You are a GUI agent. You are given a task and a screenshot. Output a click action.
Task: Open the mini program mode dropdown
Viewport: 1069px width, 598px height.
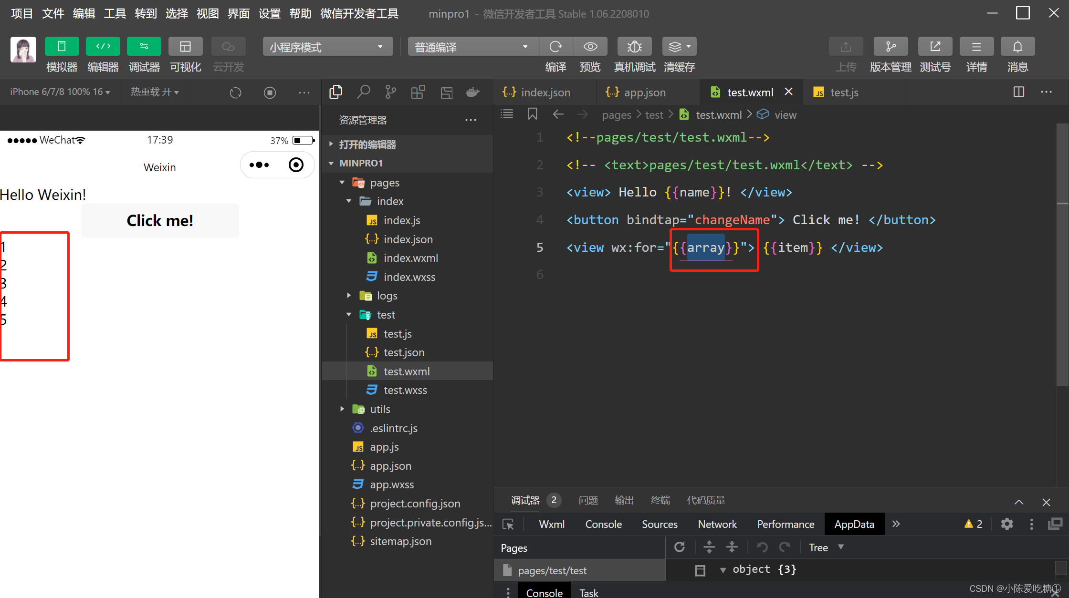[x=327, y=47]
